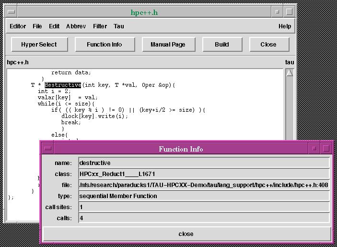337x247 pixels.
Task: Open the Manual Page button
Action: pos(169,45)
